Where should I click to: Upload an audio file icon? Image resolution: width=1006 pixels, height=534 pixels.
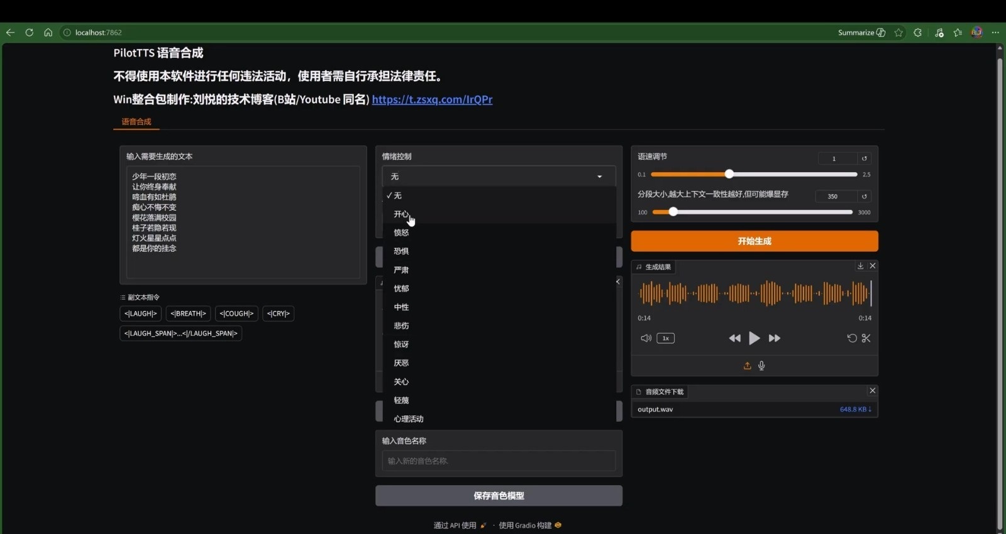click(x=747, y=366)
